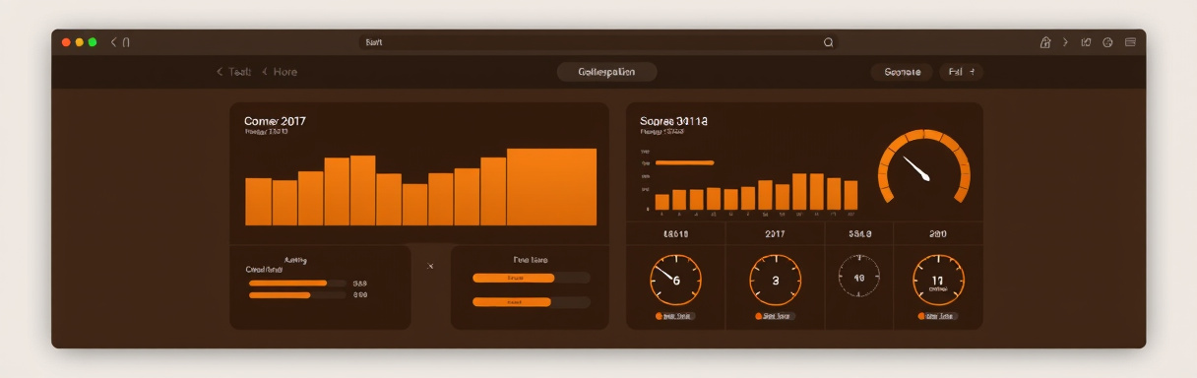Go back using the 'Hore' chevron link
1197x378 pixels.
(x=280, y=72)
